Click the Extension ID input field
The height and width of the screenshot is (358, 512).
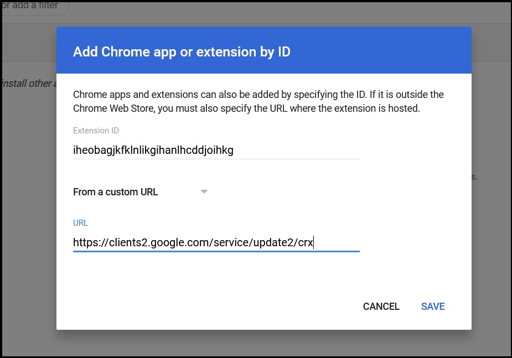[216, 150]
